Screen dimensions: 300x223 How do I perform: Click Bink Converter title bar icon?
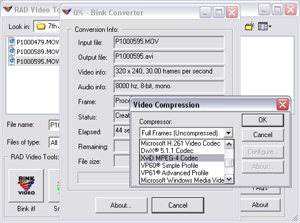(x=67, y=12)
